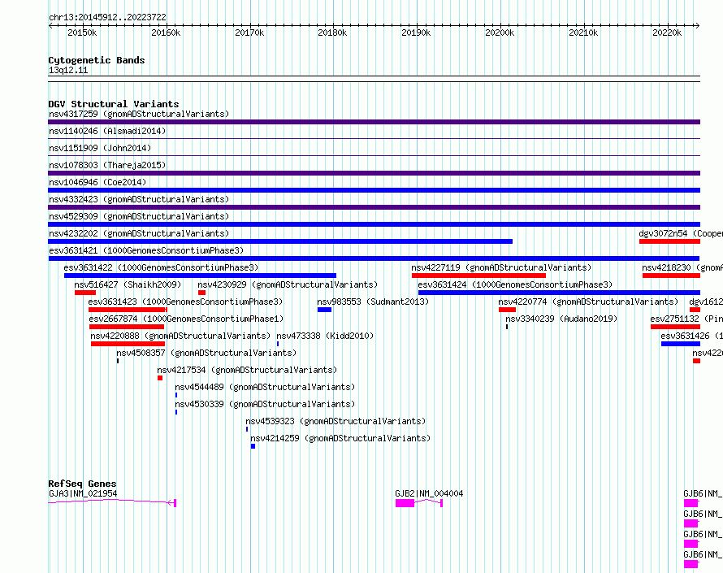Select the nsv4508357 variant label
This screenshot has width=723, height=573.
coord(206,353)
